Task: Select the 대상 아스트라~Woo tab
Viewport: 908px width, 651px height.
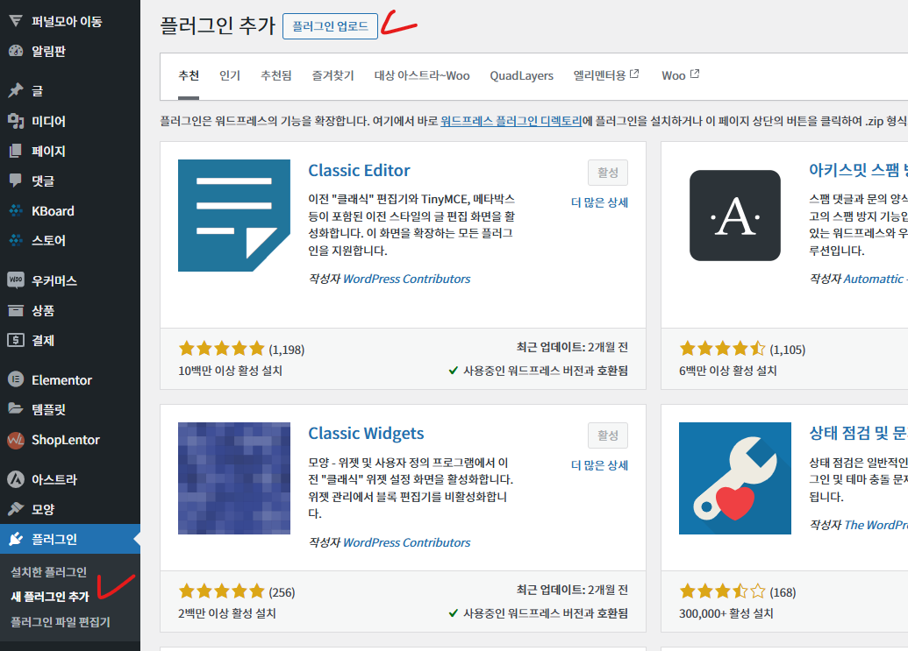Action: point(422,75)
